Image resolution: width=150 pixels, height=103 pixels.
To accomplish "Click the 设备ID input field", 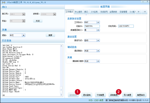I will pos(92,26).
